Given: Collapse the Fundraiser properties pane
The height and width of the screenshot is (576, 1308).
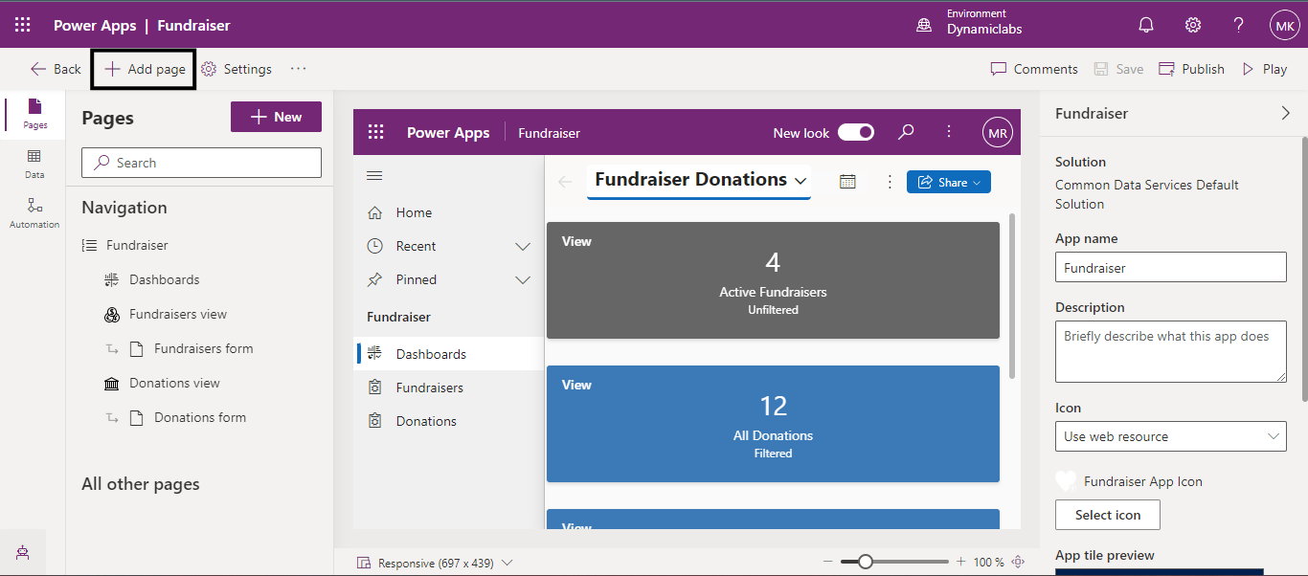Looking at the screenshot, I should click(1285, 113).
